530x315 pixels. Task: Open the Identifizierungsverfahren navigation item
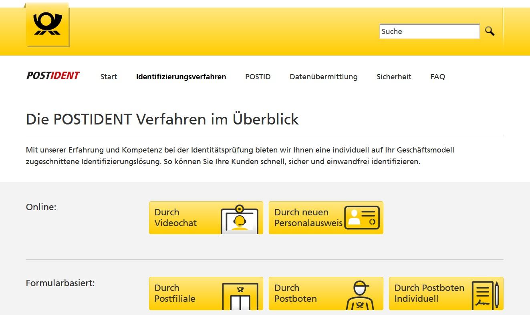tap(181, 76)
